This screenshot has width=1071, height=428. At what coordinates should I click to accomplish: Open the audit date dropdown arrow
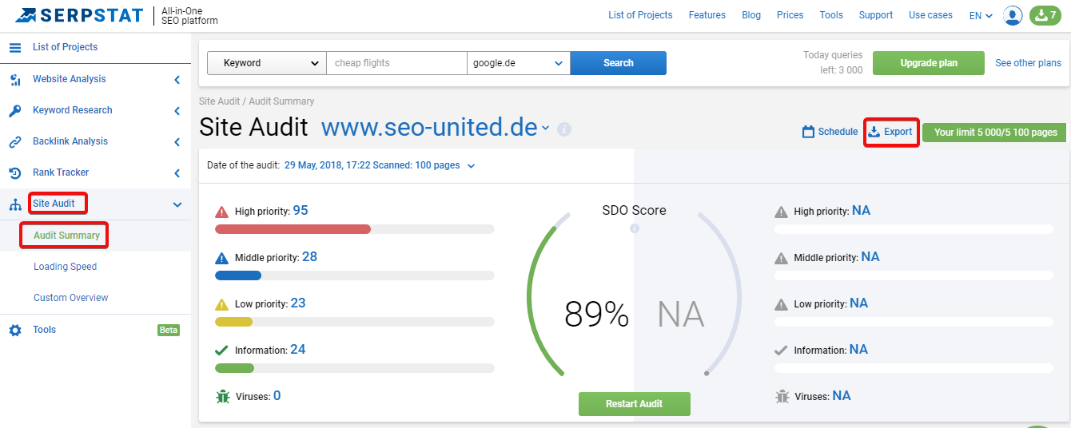(471, 166)
